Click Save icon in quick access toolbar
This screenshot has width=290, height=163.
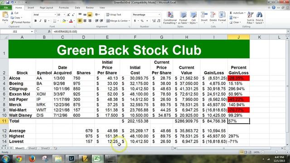(x=8, y=2)
